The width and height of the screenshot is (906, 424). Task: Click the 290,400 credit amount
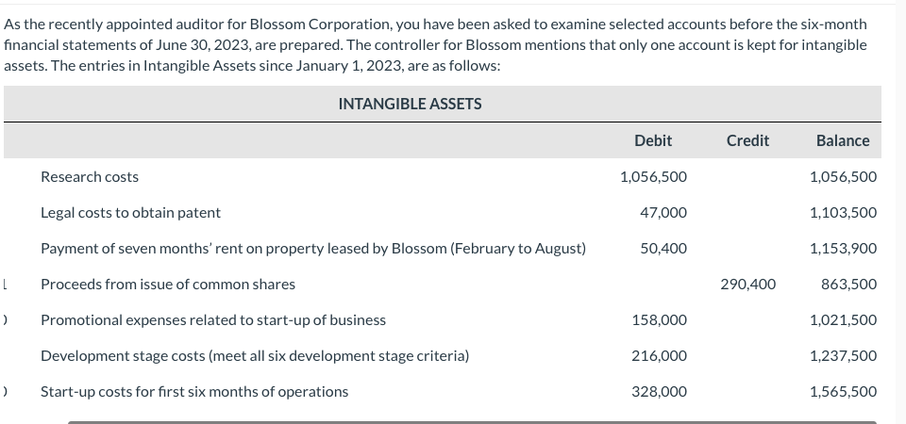[x=748, y=284]
